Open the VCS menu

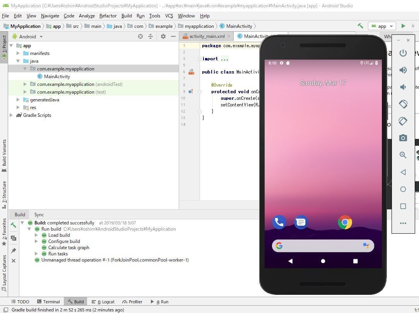(169, 16)
